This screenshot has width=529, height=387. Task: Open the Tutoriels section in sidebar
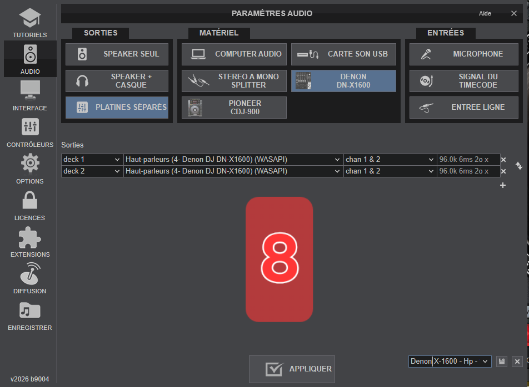pos(29,22)
